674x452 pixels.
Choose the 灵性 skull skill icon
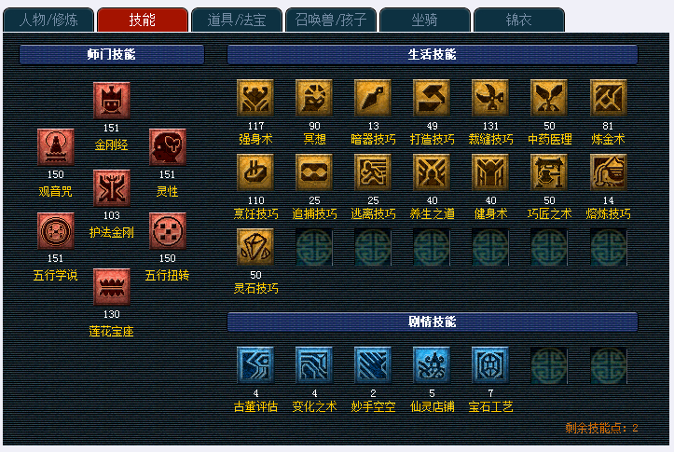167,147
